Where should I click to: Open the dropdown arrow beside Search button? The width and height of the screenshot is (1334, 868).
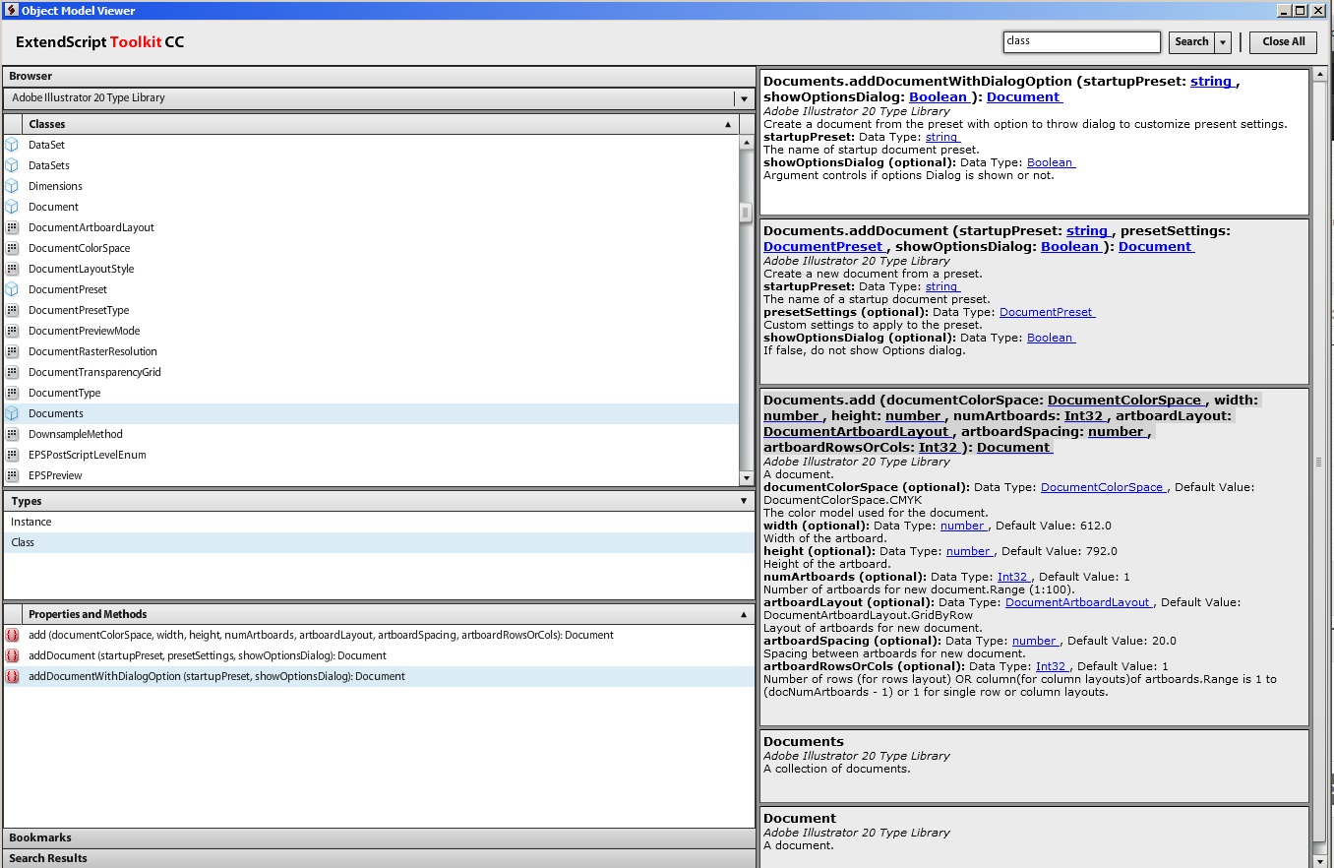[1223, 42]
